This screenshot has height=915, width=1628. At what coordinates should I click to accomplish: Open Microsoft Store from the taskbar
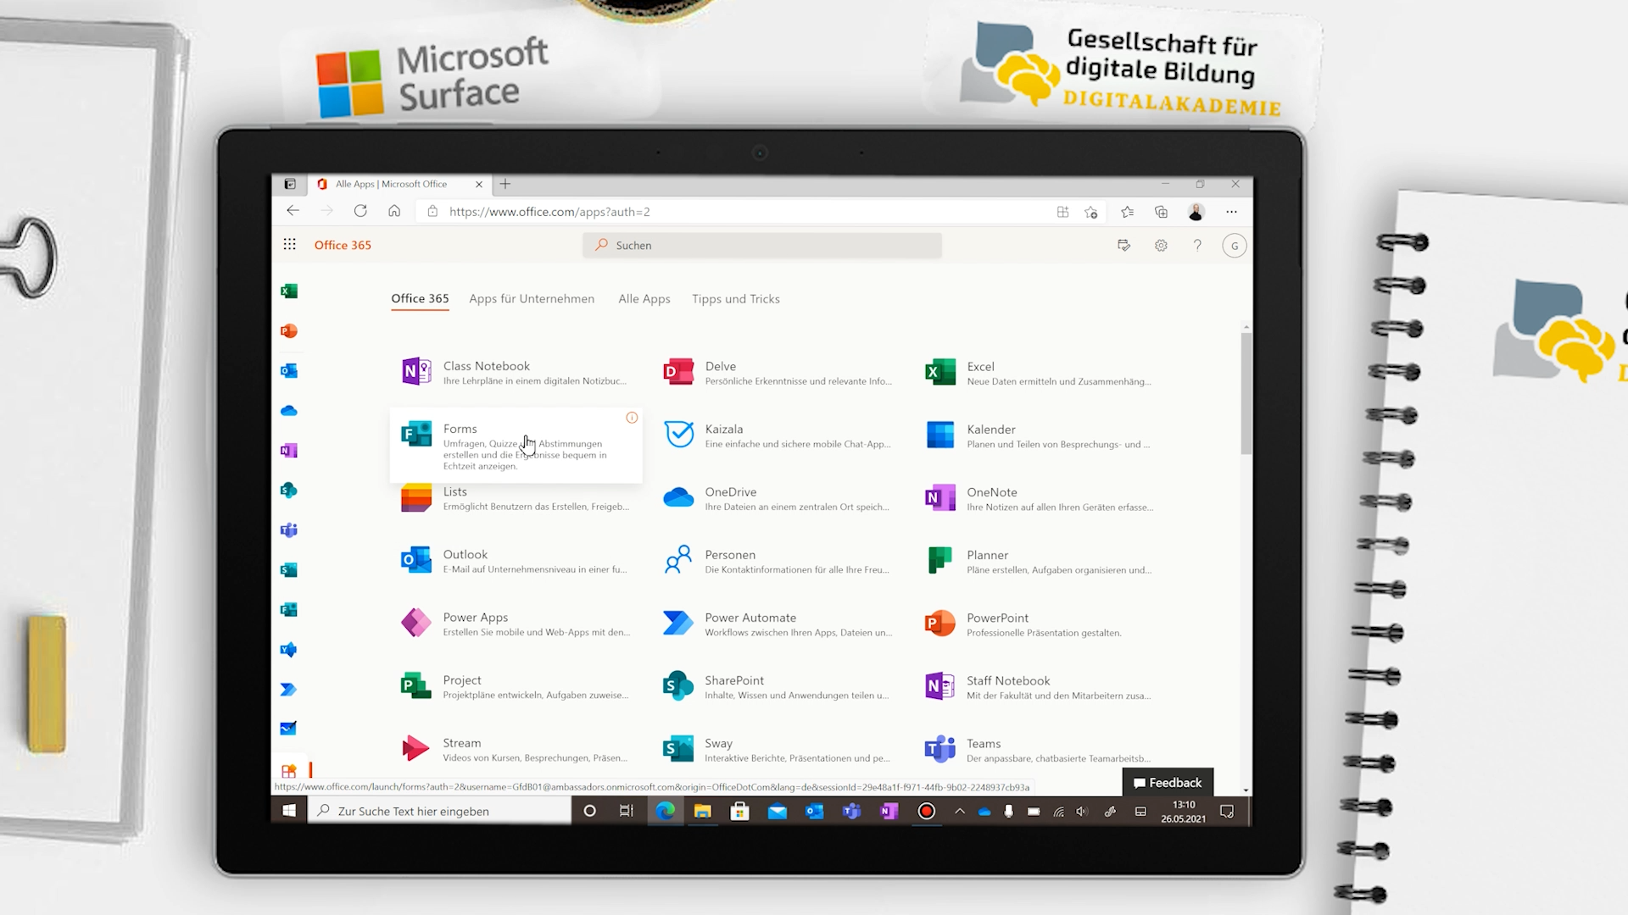coord(740,811)
